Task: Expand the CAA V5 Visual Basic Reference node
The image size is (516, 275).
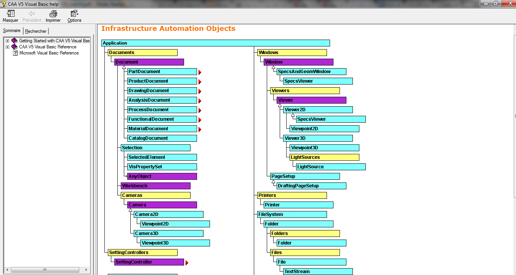Action: (7, 47)
